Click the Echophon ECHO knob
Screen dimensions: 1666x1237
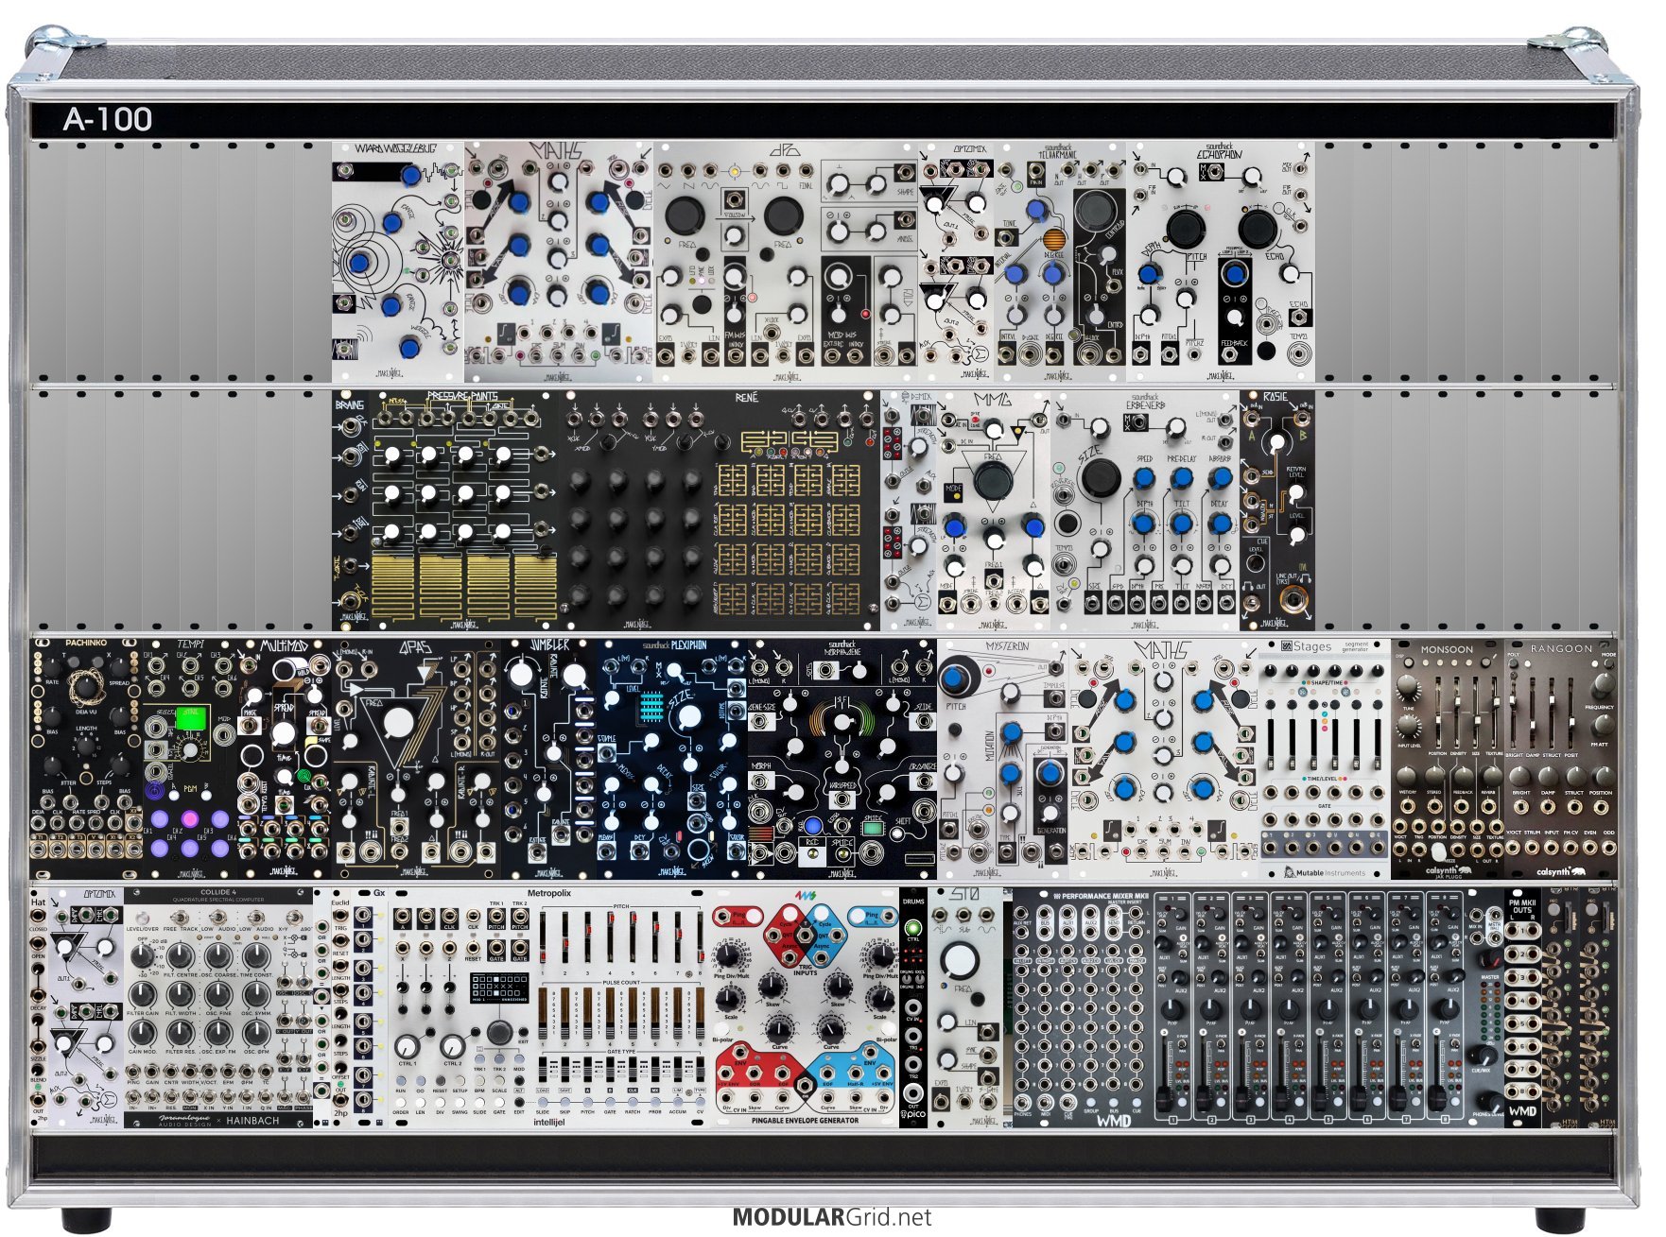click(1258, 228)
